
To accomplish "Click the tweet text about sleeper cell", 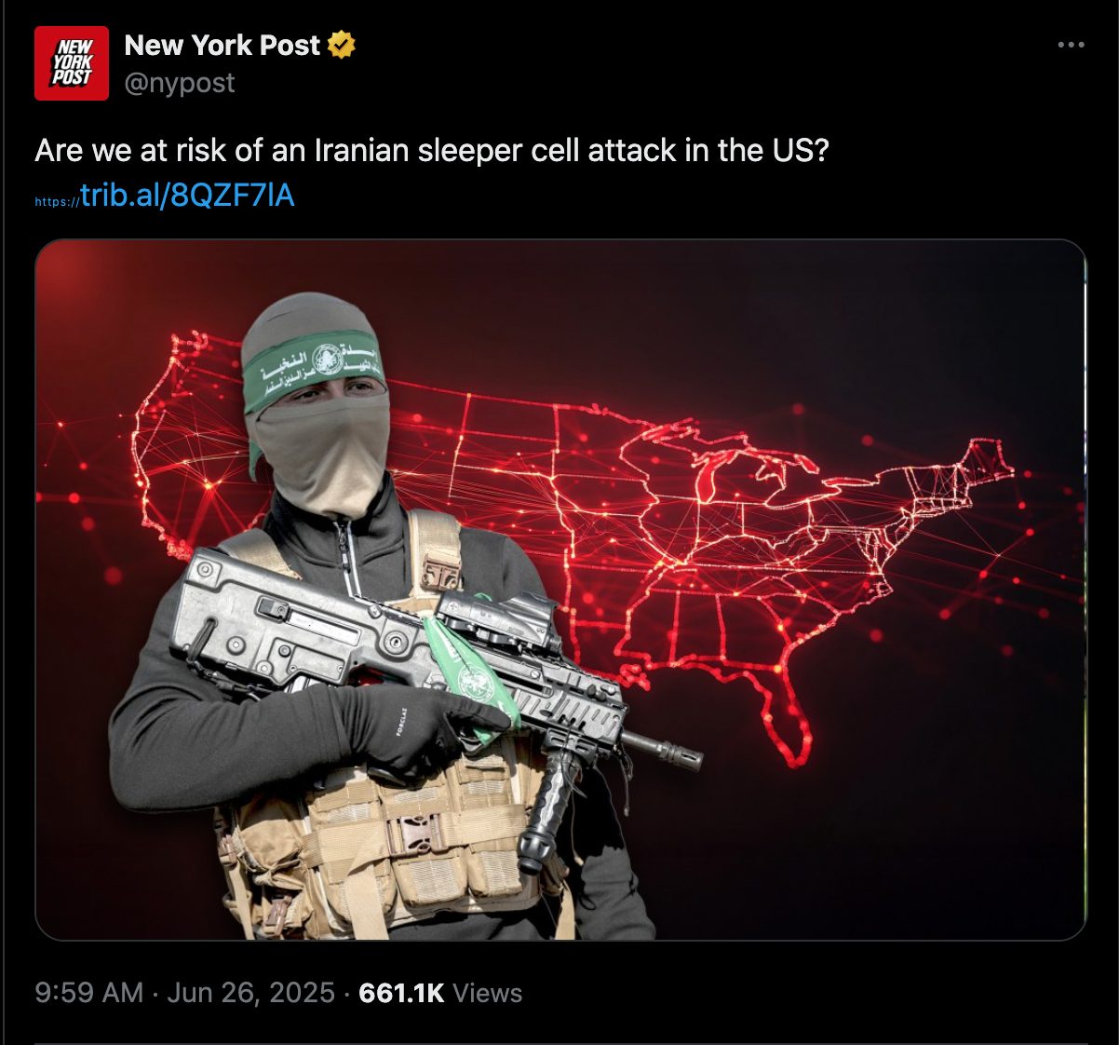I will [x=431, y=150].
